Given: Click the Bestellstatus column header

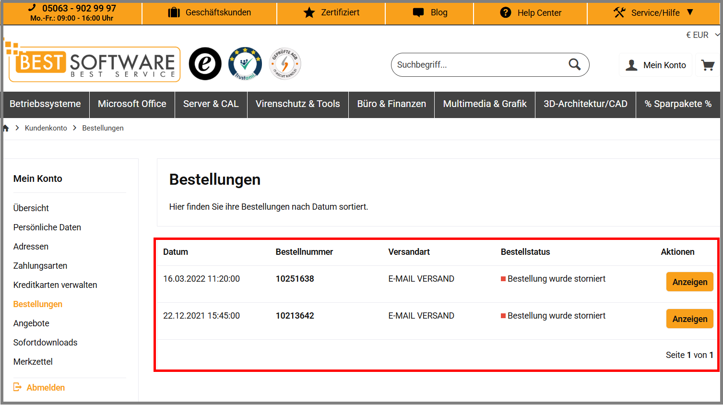Looking at the screenshot, I should tap(525, 252).
